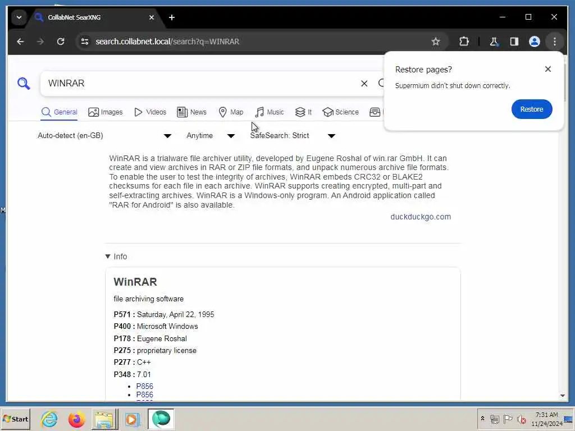The height and width of the screenshot is (431, 575).
Task: Switch to the It search category
Action: [304, 112]
